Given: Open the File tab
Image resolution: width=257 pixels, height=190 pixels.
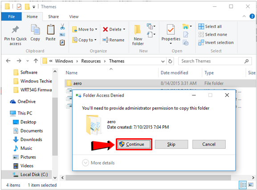Looking at the screenshot, I should (x=11, y=17).
